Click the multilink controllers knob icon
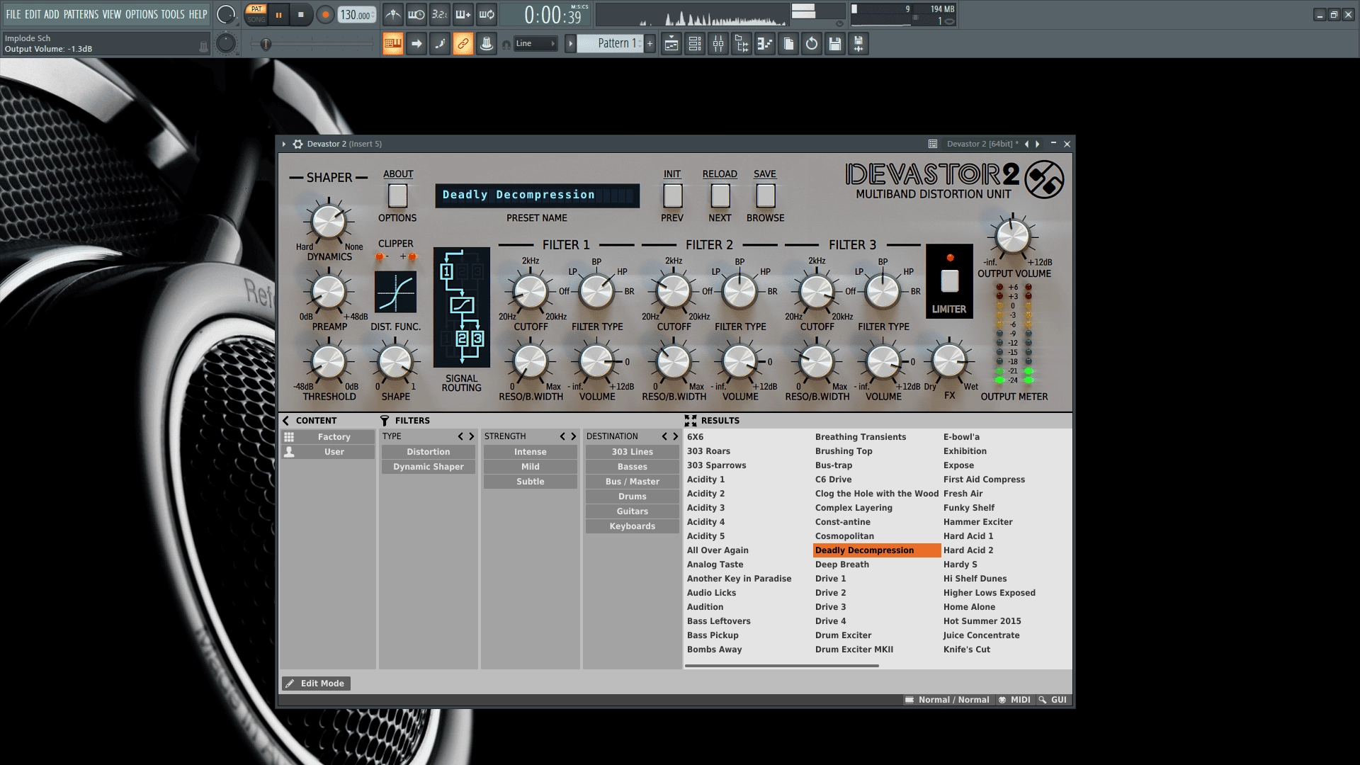Viewport: 1360px width, 765px height. [487, 44]
